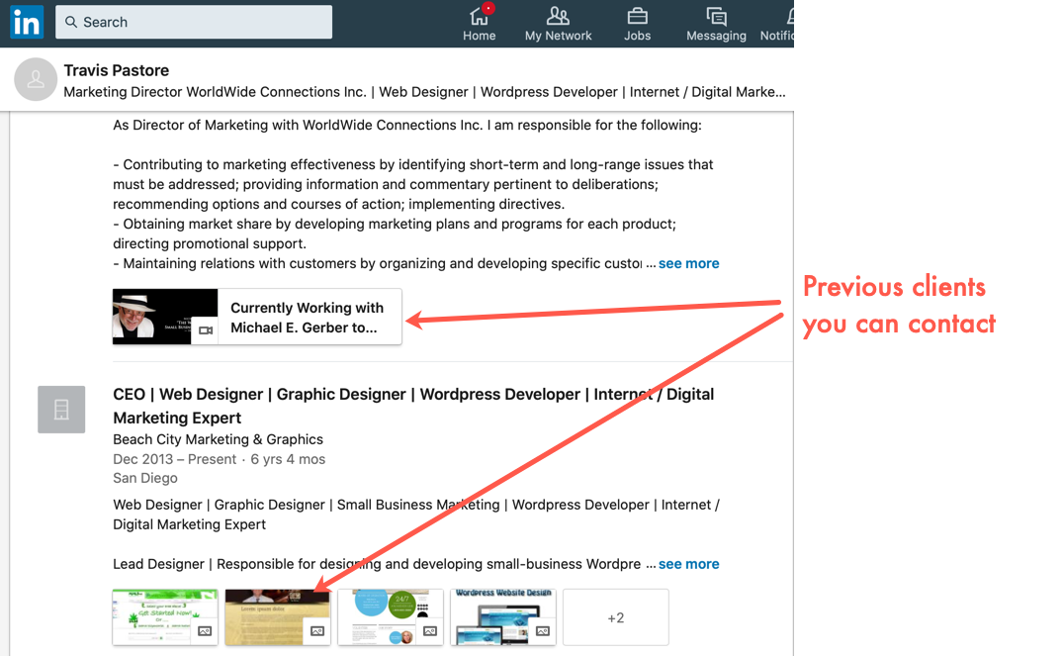Screen dimensions: 1064x656
Task: Click the San Diego location text
Action: click(145, 478)
